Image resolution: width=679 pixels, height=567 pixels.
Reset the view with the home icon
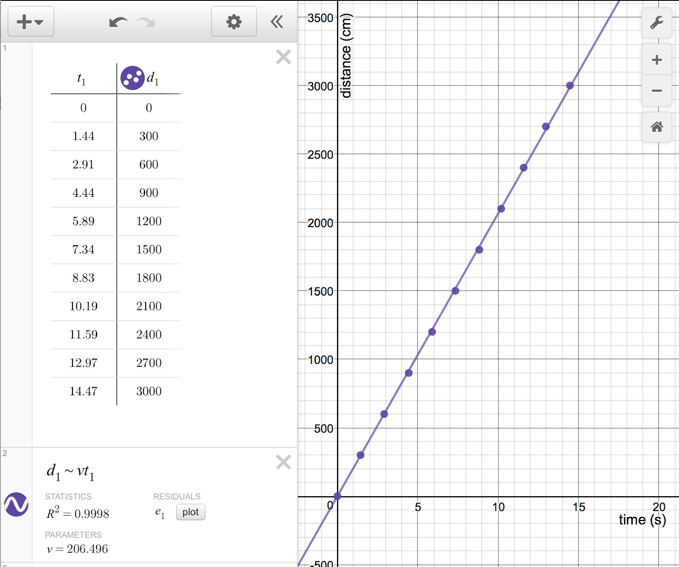click(656, 127)
